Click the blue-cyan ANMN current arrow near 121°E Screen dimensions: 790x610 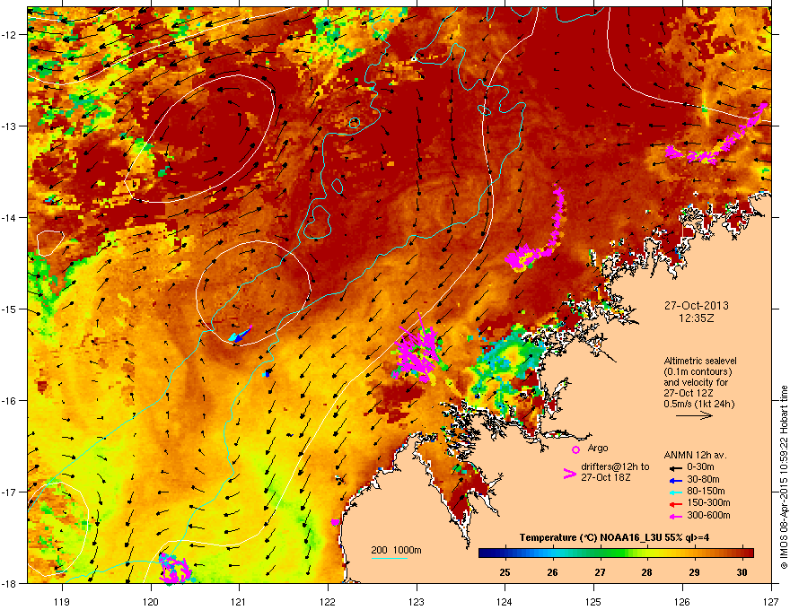point(241,335)
